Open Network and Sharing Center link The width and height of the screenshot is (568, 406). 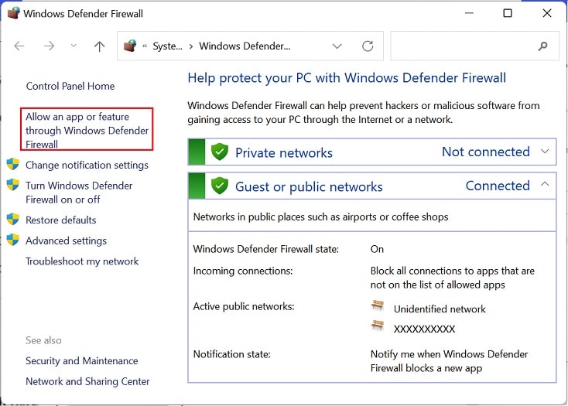click(87, 381)
